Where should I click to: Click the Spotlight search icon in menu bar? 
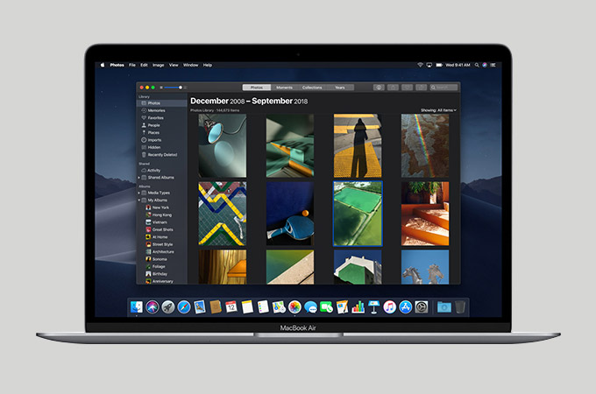477,65
